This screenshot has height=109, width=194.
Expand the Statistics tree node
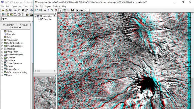point(2,49)
